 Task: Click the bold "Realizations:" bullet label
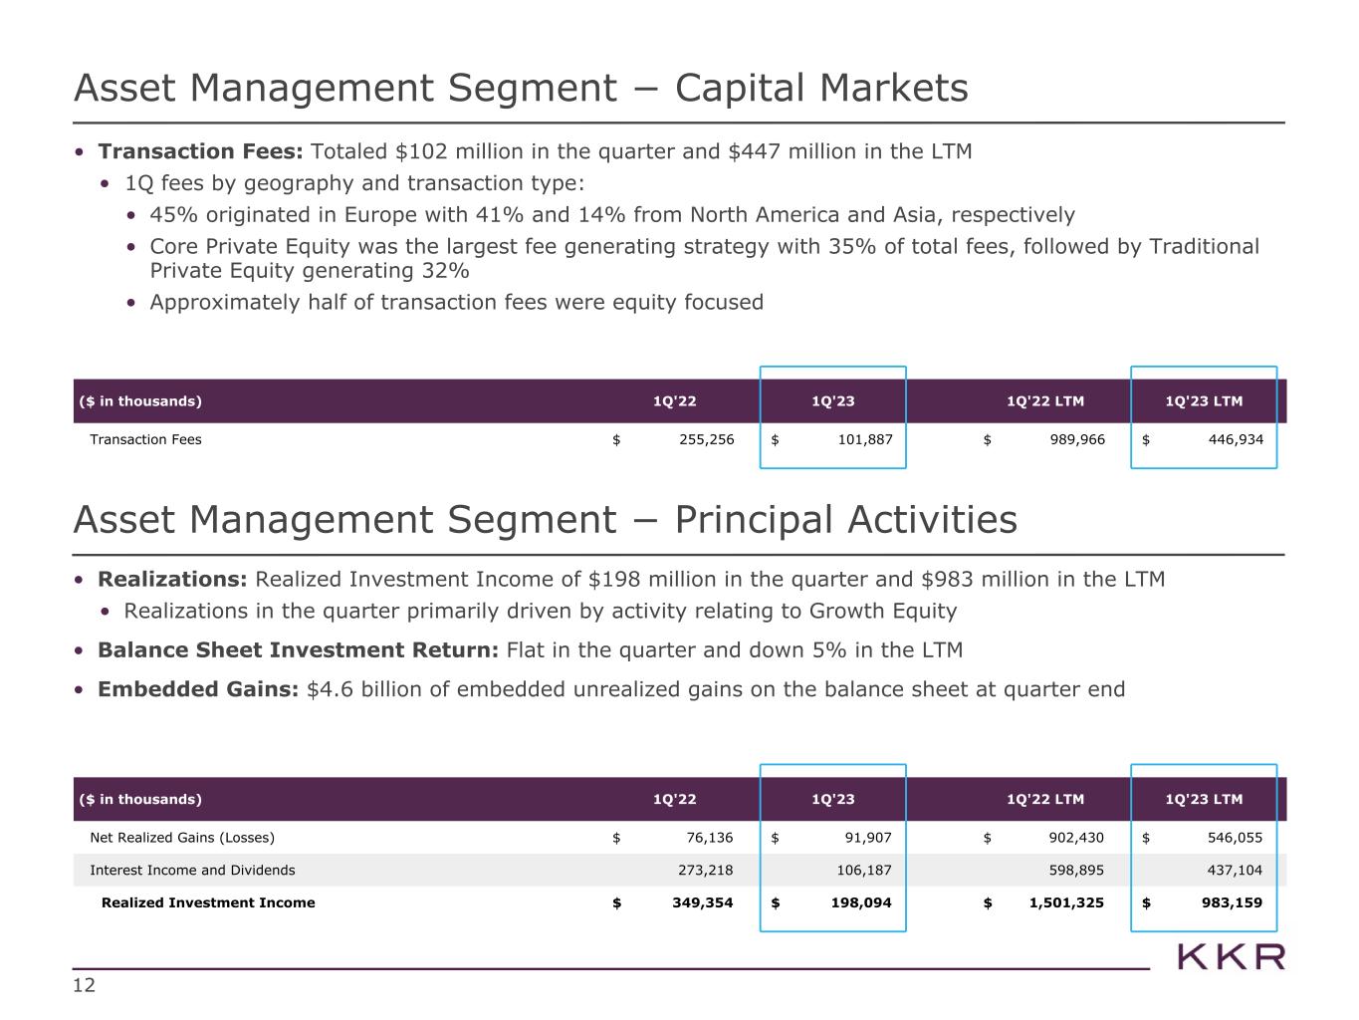click(172, 580)
